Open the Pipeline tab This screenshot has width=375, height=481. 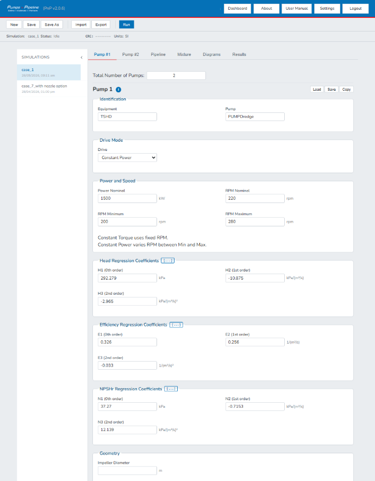158,54
